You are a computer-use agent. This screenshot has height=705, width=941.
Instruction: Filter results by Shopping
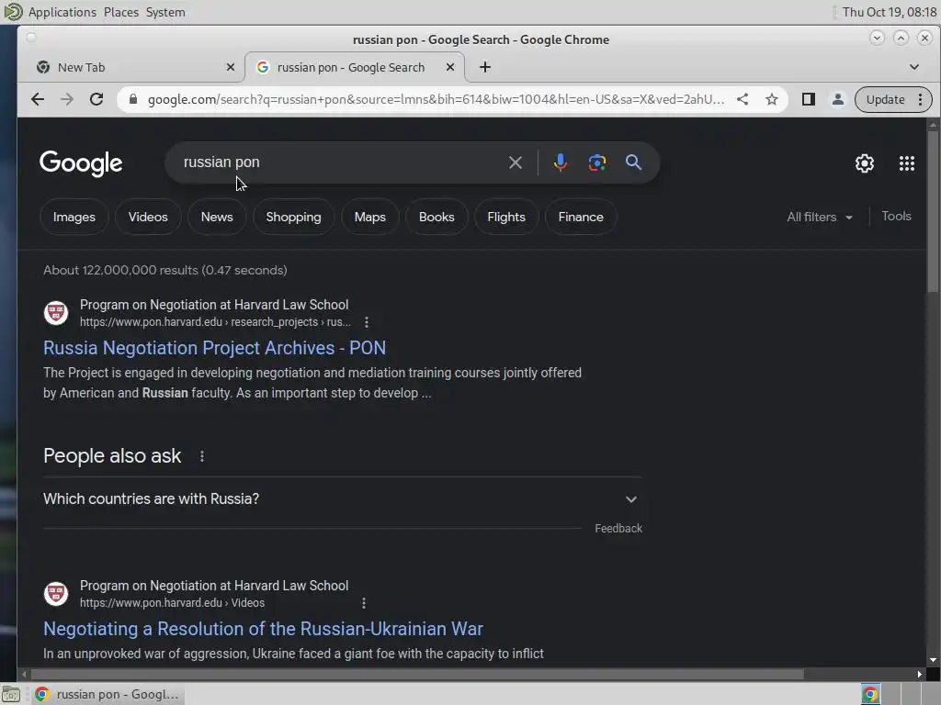pos(293,217)
